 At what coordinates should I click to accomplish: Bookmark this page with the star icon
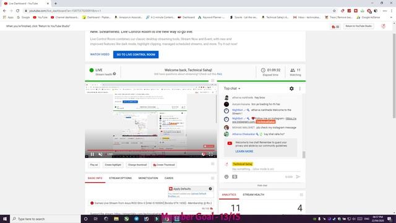pos(334,11)
